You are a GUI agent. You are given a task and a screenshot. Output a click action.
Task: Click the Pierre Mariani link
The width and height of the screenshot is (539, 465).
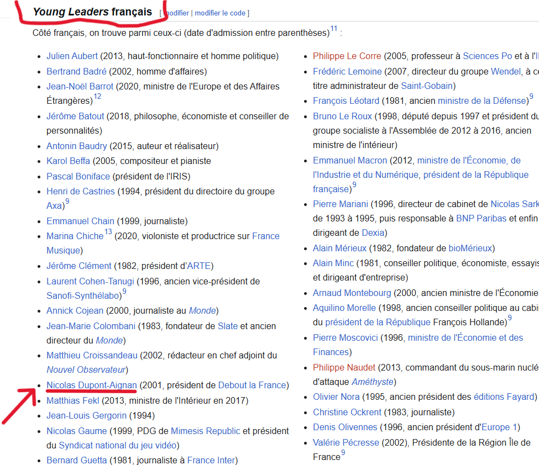pos(341,204)
